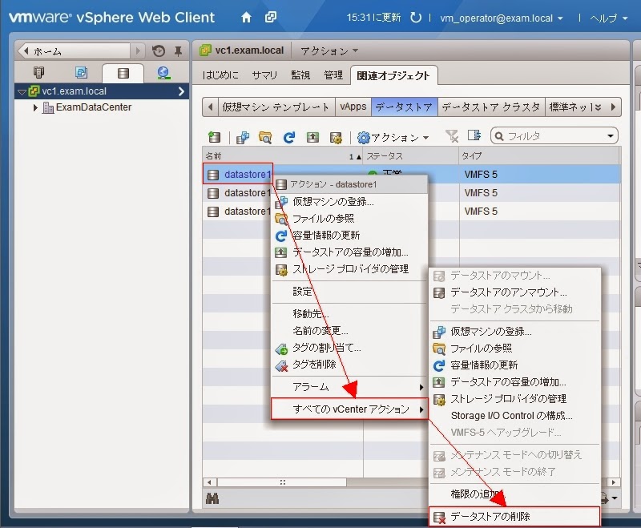Click refresh capacity information toolbar icon
The height and width of the screenshot is (528, 641).
coord(289,137)
